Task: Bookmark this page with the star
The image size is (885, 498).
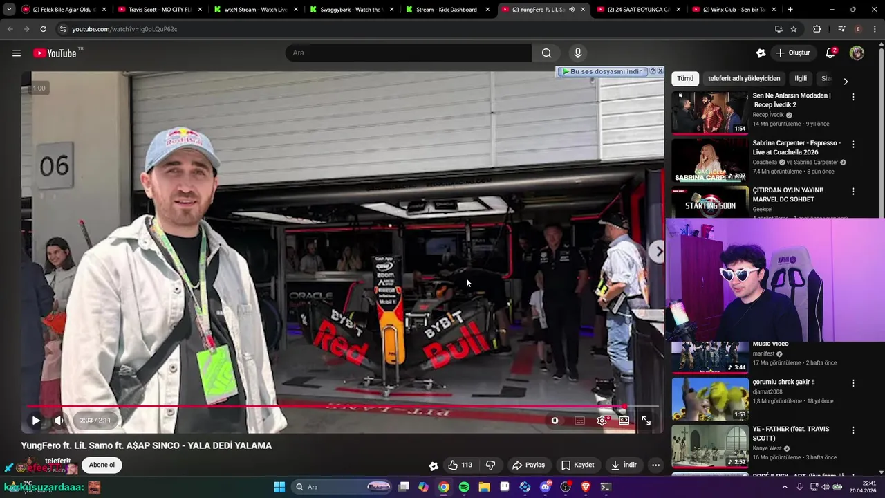Action: click(x=794, y=29)
